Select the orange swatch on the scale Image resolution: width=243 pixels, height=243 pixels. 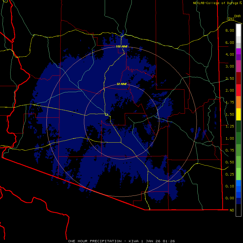(x=238, y=102)
